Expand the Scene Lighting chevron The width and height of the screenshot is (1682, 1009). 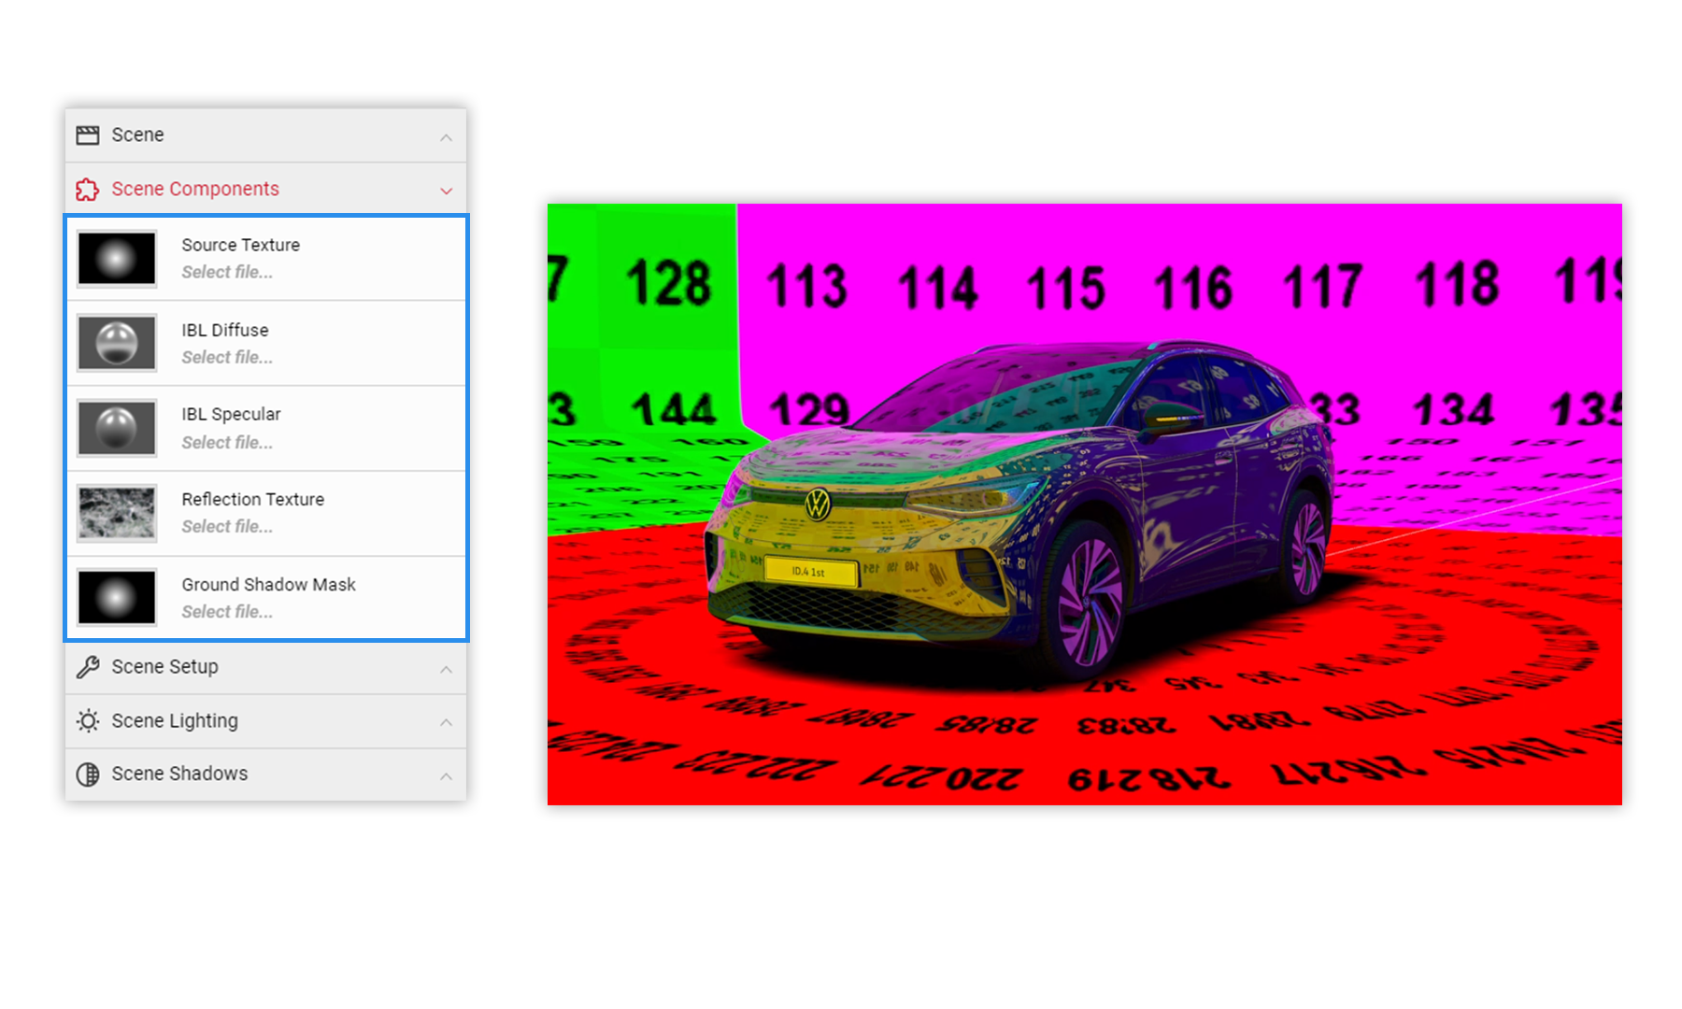pyautogui.click(x=446, y=722)
